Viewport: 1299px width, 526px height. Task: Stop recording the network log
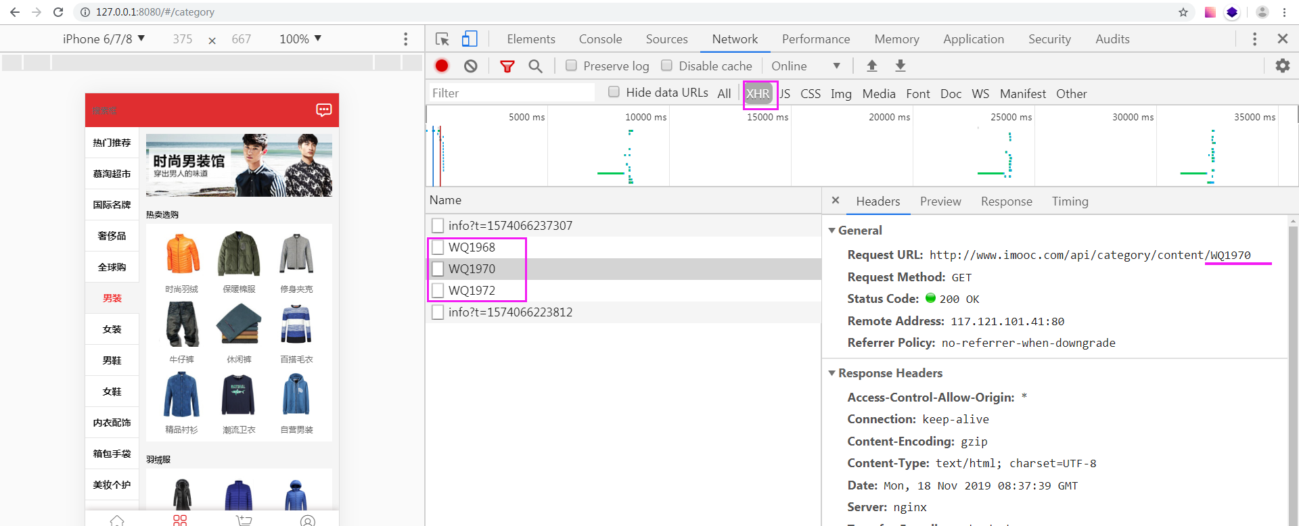click(442, 66)
